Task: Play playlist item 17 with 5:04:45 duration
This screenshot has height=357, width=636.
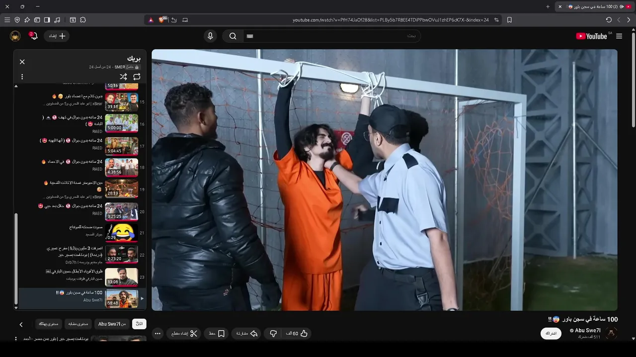Action: point(82,146)
